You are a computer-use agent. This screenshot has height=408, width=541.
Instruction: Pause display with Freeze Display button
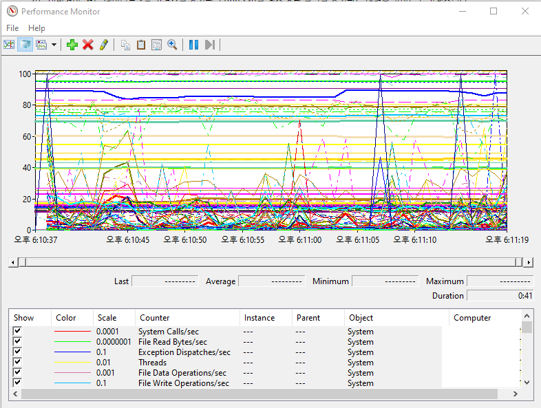coord(193,45)
